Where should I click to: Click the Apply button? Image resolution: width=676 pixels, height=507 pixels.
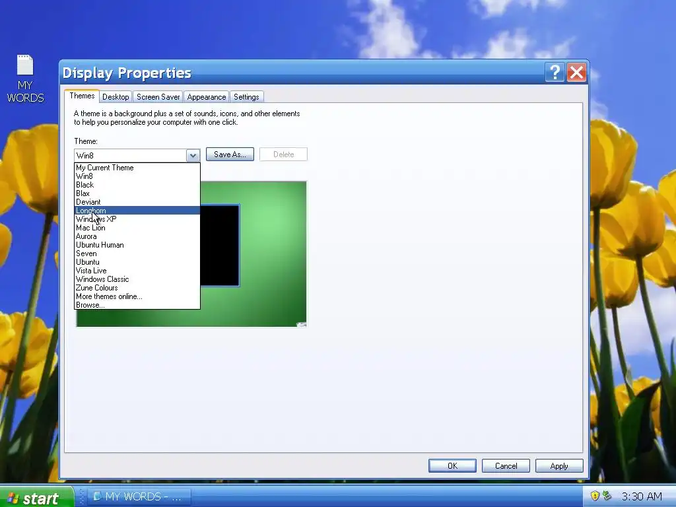(559, 465)
